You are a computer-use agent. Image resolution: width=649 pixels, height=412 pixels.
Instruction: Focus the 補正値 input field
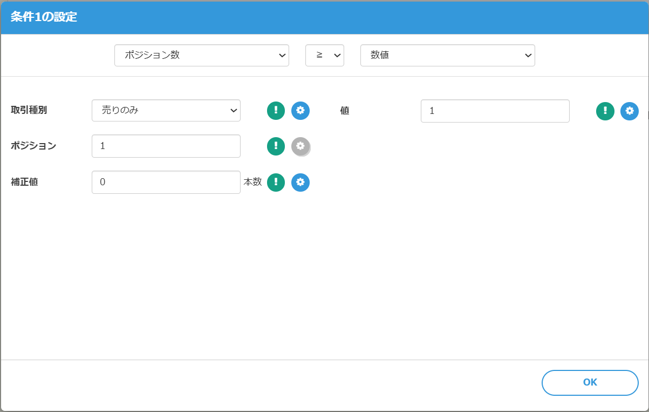(x=166, y=183)
